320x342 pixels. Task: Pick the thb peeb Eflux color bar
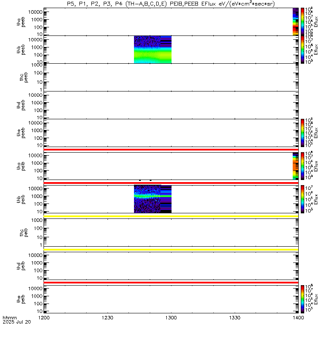point(303,50)
